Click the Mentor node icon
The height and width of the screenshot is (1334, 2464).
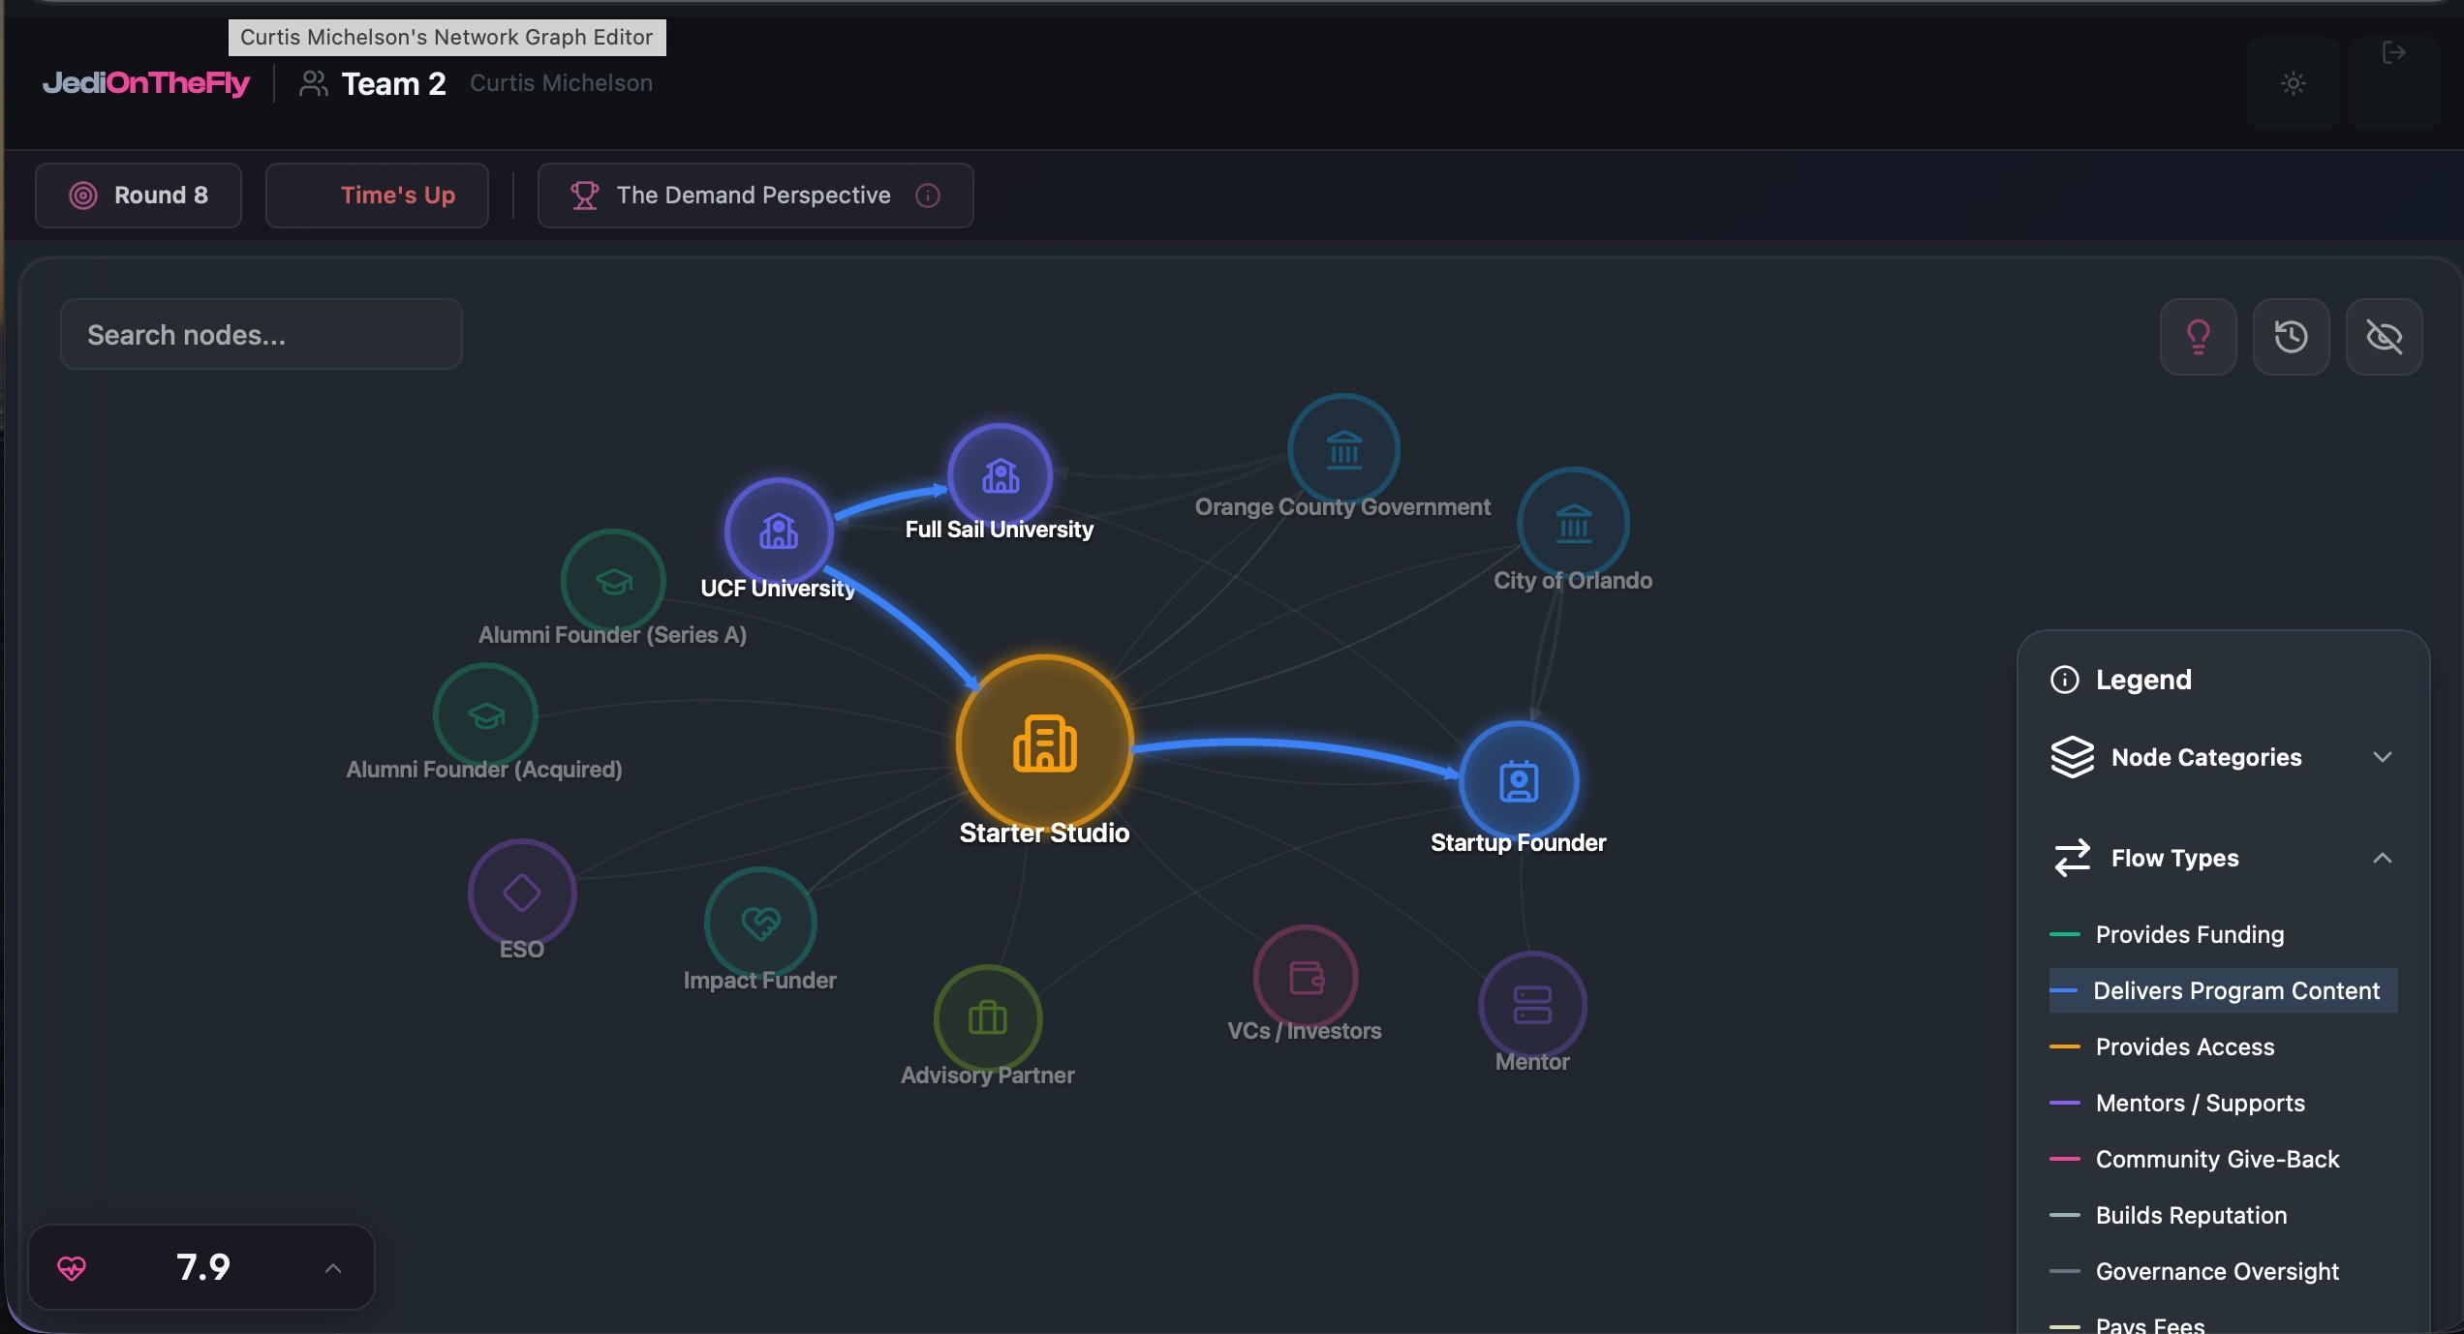tap(1532, 1005)
